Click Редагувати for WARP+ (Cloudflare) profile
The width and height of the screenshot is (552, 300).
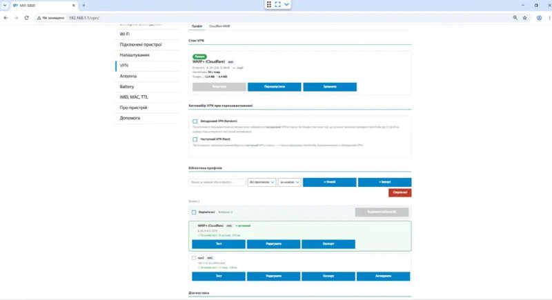tap(273, 244)
